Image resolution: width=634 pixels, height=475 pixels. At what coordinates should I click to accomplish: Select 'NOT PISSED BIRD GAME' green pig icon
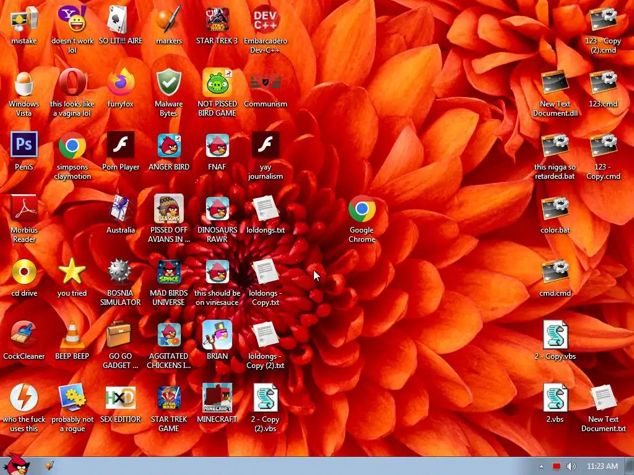[x=217, y=82]
